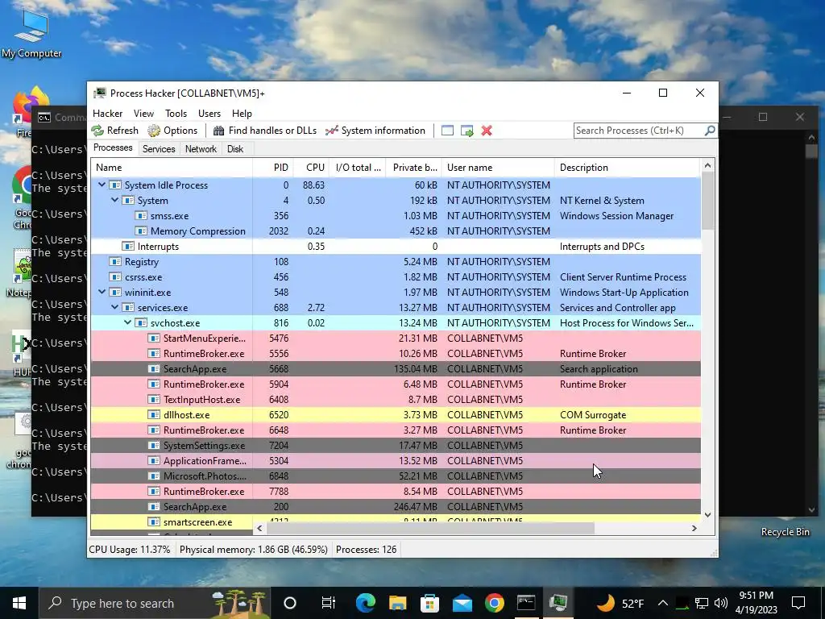The width and height of the screenshot is (825, 619).
Task: Collapse the services.exe tree node
Action: pos(114,307)
